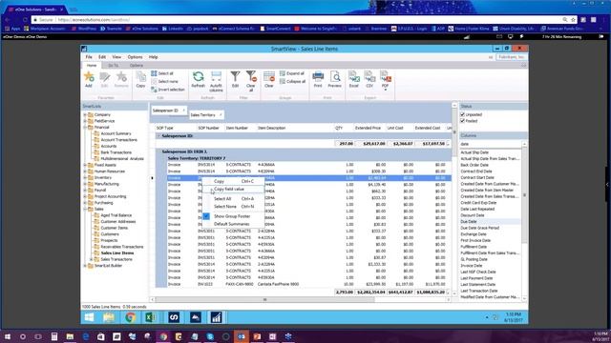Remove the Salesperson ID grouping chip
The image size is (611, 343).
click(x=184, y=111)
